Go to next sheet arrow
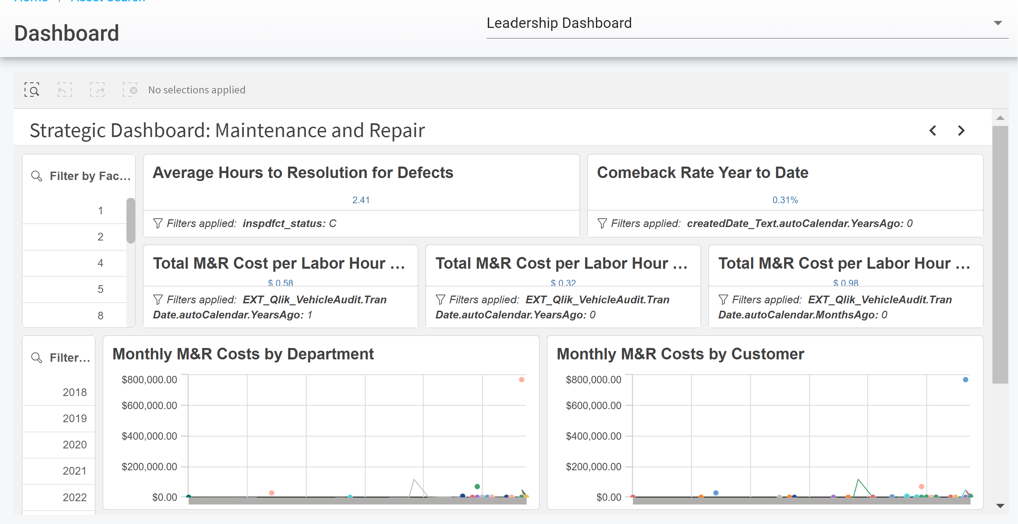1018x524 pixels. 961,131
